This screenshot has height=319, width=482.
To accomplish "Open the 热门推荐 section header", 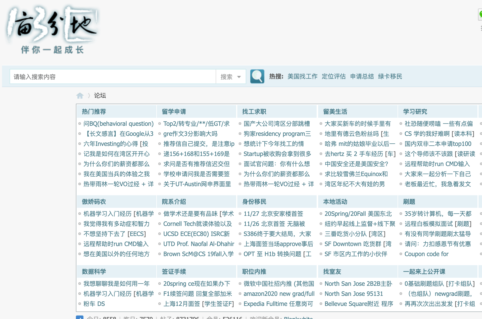I will point(94,111).
